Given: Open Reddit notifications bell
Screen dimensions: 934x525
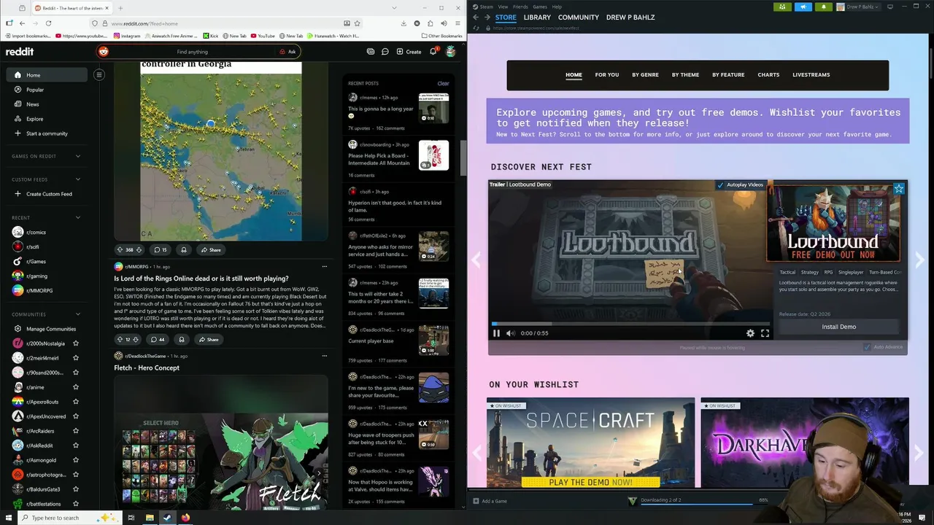Looking at the screenshot, I should [x=433, y=52].
